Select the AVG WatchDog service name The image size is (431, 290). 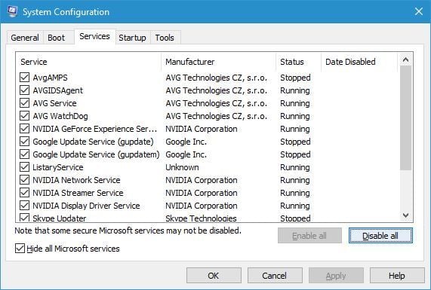(60, 116)
